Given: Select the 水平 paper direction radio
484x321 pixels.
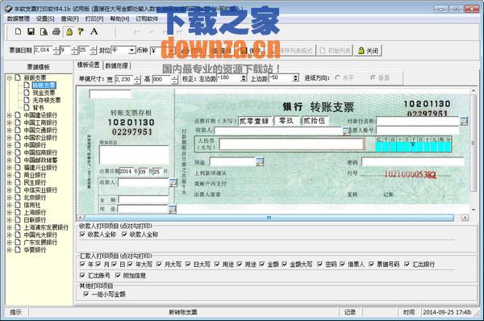Looking at the screenshot, I should [x=338, y=77].
